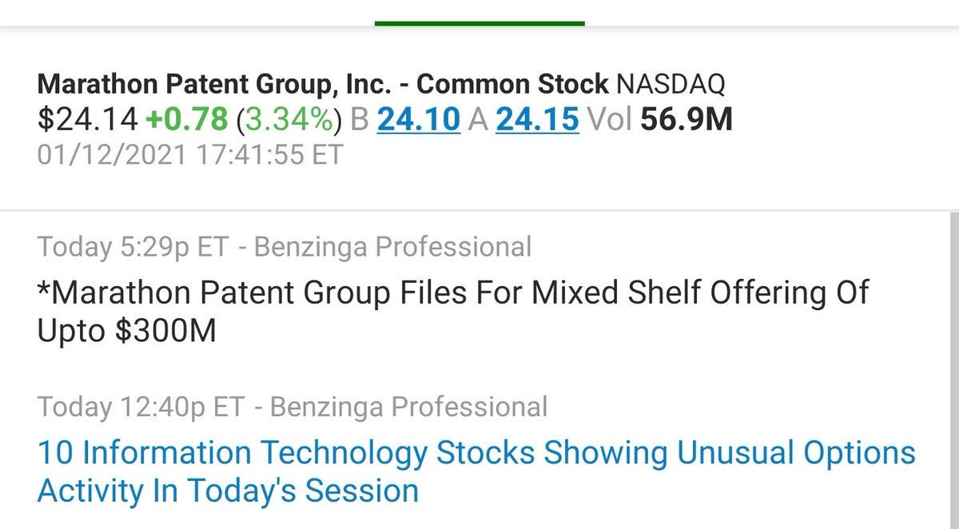
Task: Click the news list vertical scrollbar
Action: [x=954, y=371]
